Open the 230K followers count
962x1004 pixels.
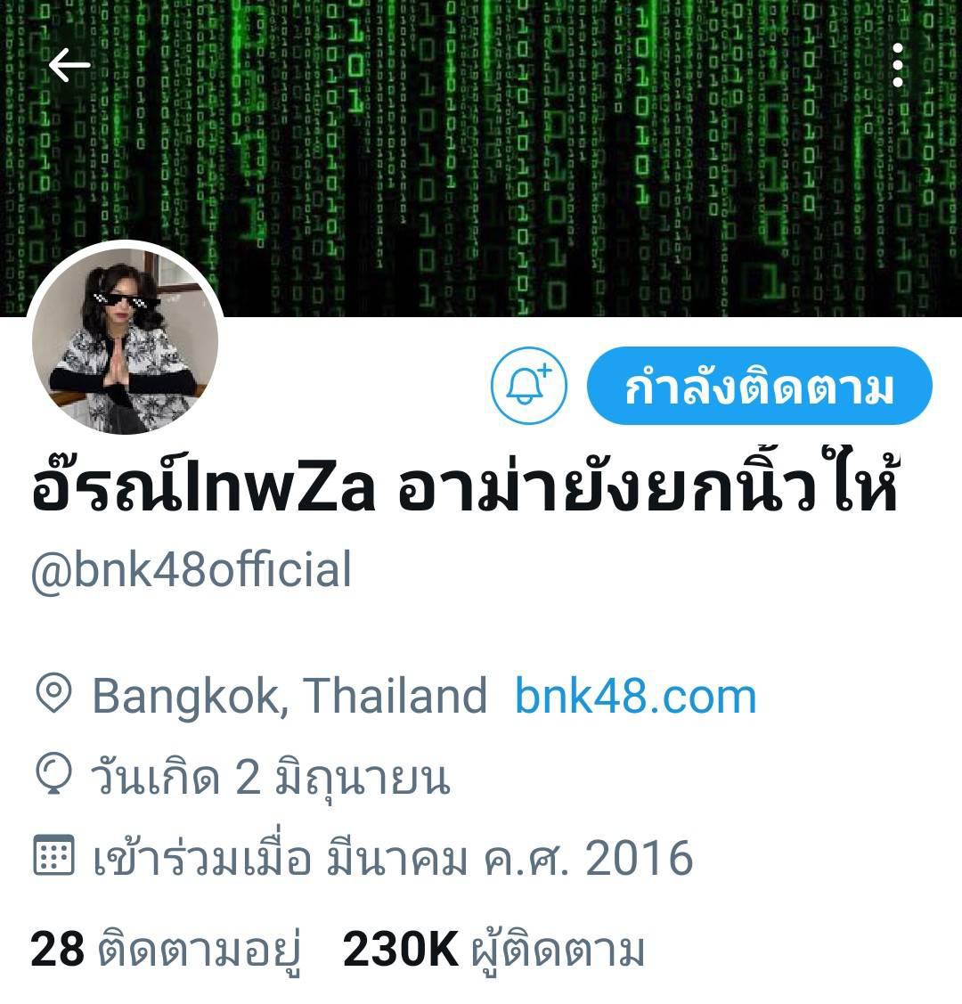(x=401, y=949)
